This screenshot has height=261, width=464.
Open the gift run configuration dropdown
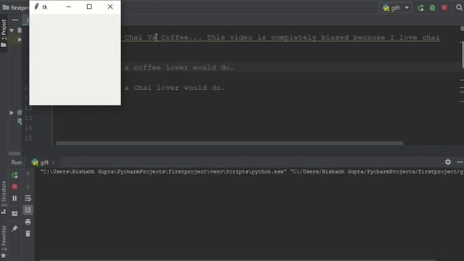pos(396,8)
